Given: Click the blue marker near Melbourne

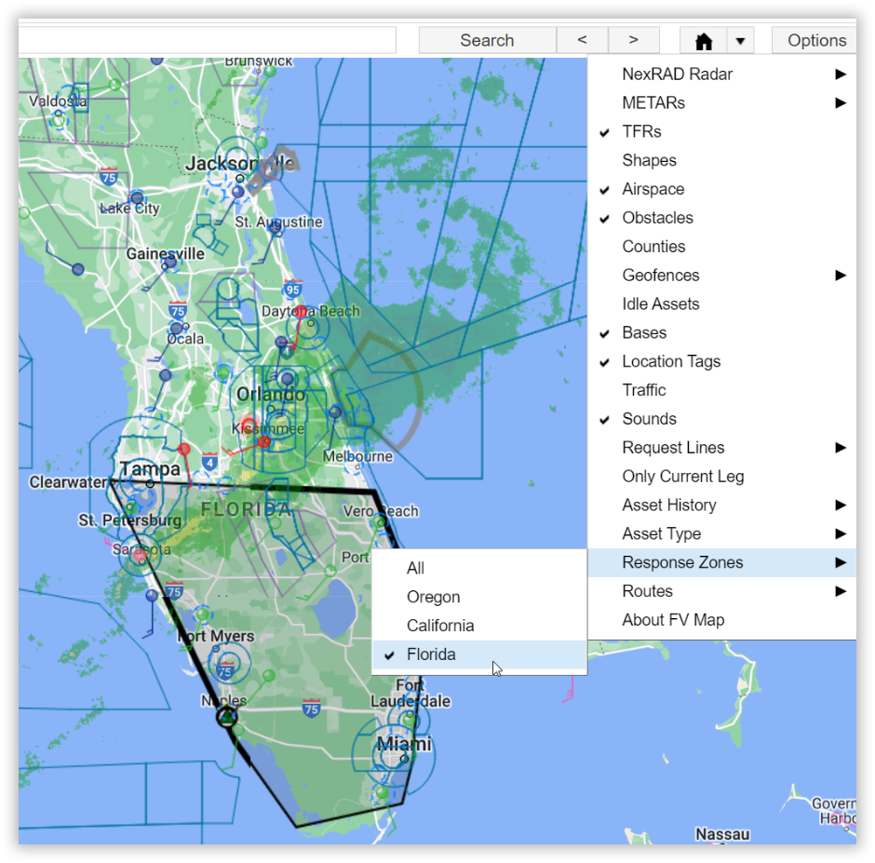Looking at the screenshot, I should point(335,412).
